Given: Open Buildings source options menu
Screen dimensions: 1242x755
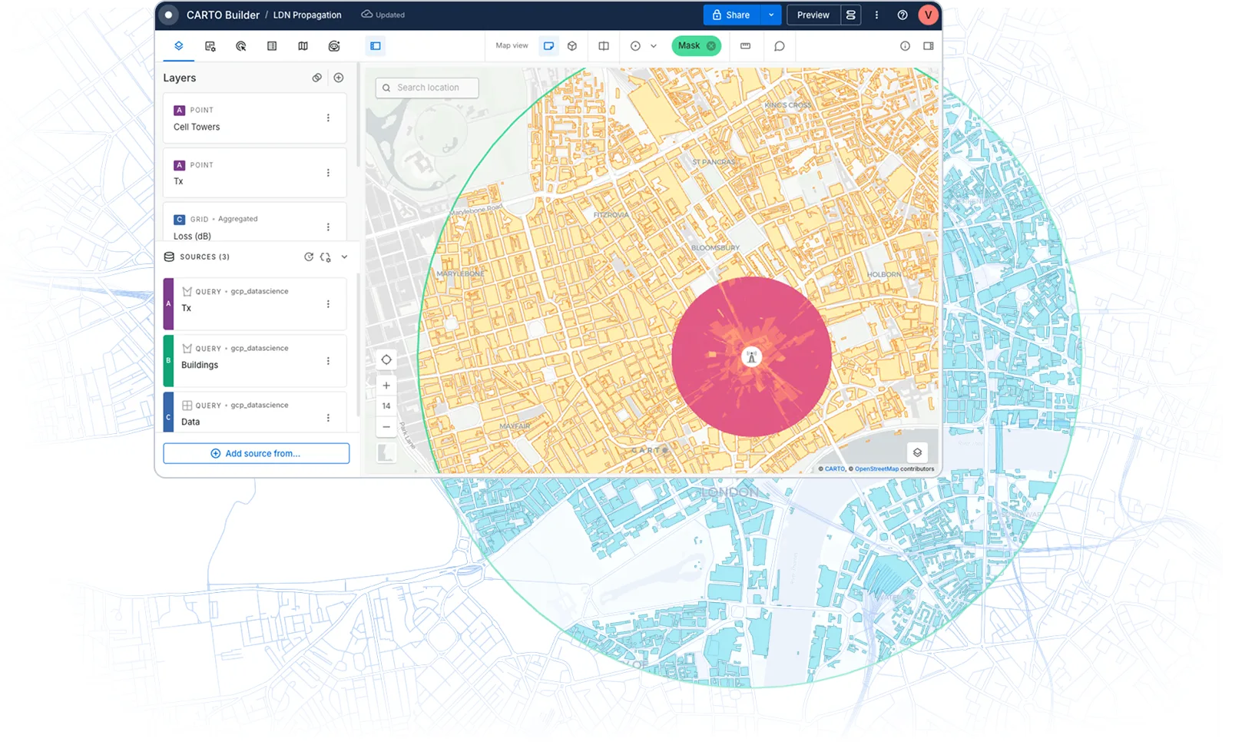Looking at the screenshot, I should pyautogui.click(x=328, y=361).
